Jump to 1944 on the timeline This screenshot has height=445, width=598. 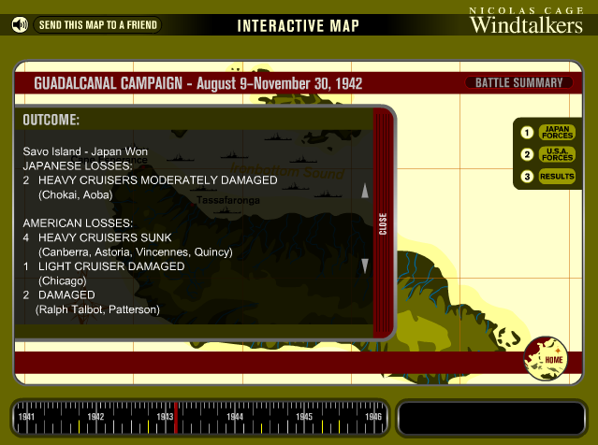[235, 417]
